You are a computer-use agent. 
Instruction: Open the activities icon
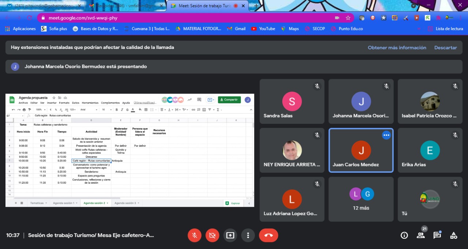click(453, 235)
